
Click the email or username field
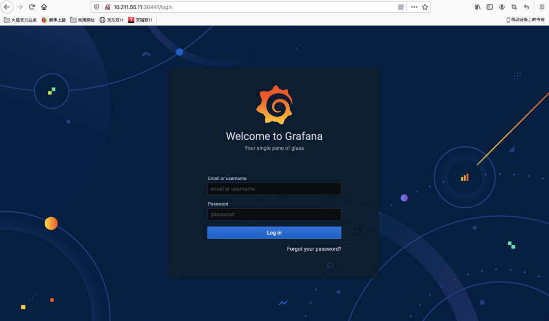pyautogui.click(x=274, y=189)
